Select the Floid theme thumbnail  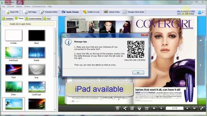click(14, 70)
